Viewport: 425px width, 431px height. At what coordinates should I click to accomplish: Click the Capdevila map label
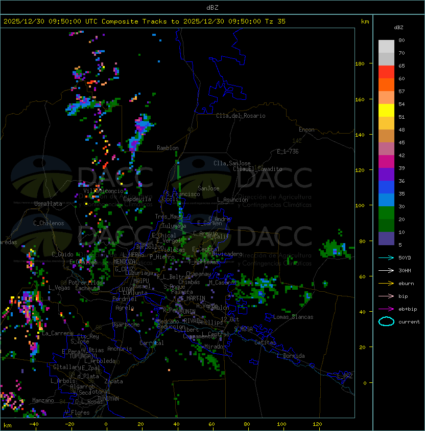pyautogui.click(x=137, y=199)
